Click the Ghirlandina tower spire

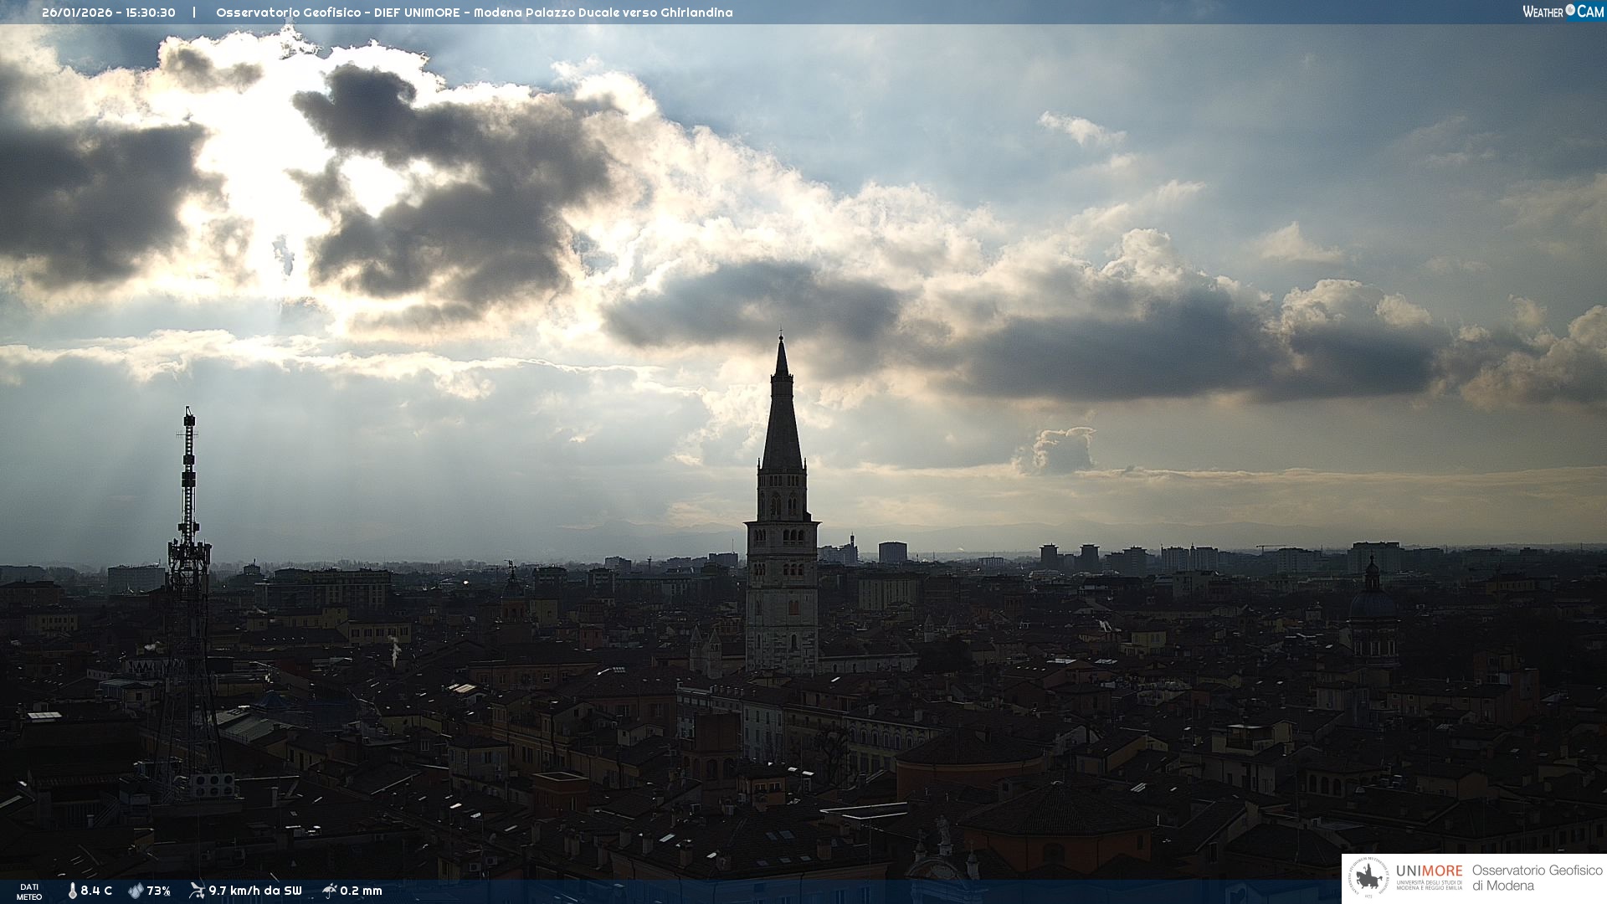[782, 402]
